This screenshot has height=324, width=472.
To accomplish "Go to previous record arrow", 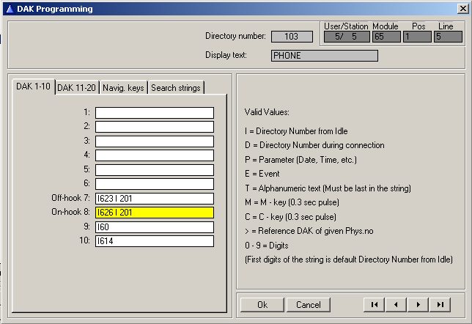I will click(x=397, y=304).
